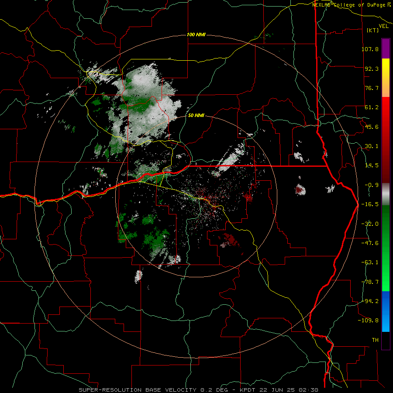
Task: Click the -47.6 scale value
Action: coord(370,243)
